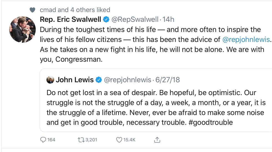This screenshot has width=272, height=152.
Task: Open the share menu icon
Action: click(157, 140)
